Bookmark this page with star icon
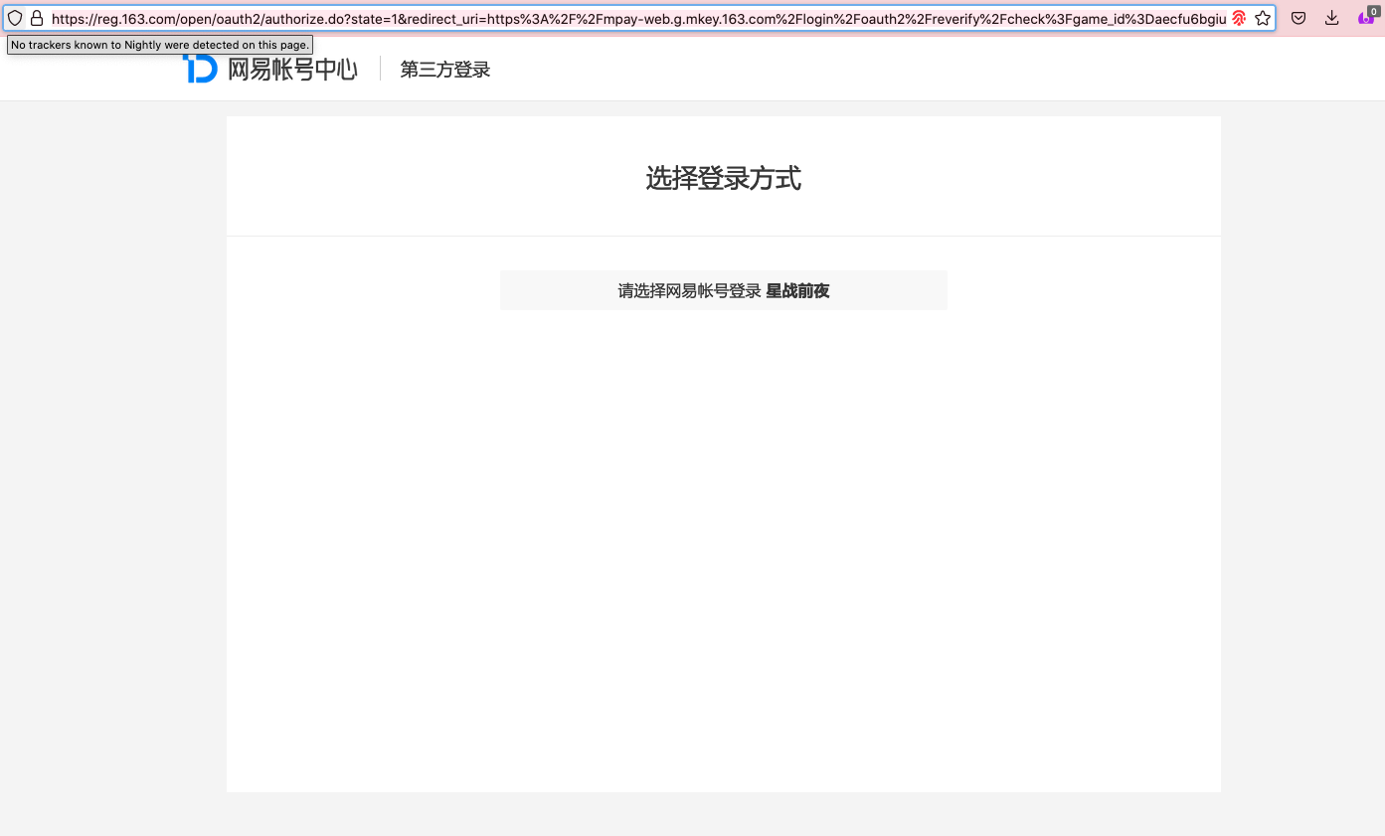The width and height of the screenshot is (1385, 836). (1263, 18)
